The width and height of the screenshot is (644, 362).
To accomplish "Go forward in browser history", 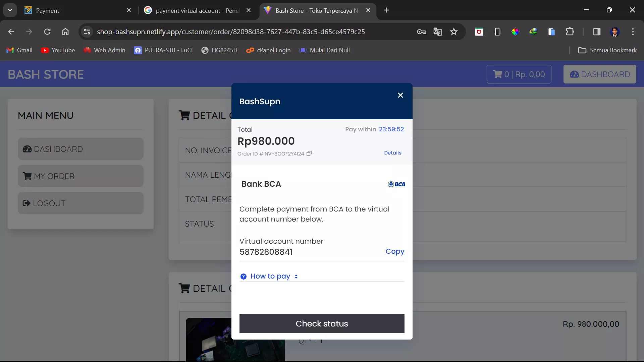I will point(29,32).
